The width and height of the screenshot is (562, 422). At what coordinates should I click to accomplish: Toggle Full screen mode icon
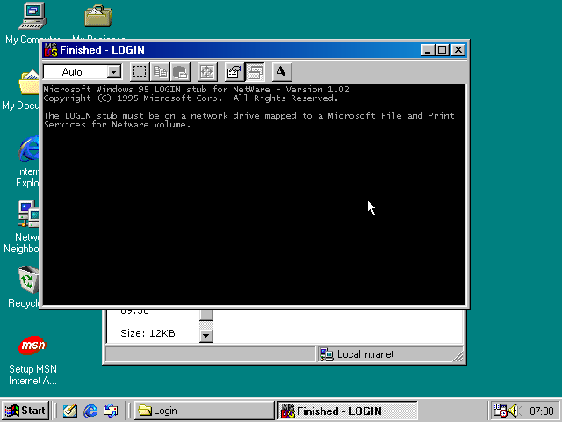[x=207, y=72]
